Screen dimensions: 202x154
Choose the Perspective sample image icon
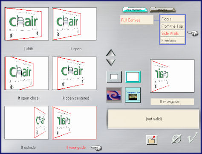(133, 95)
